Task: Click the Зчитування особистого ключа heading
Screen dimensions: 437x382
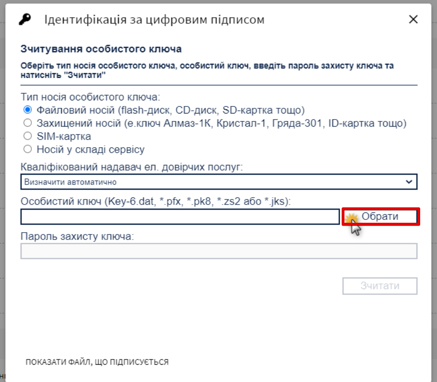Action: 101,49
